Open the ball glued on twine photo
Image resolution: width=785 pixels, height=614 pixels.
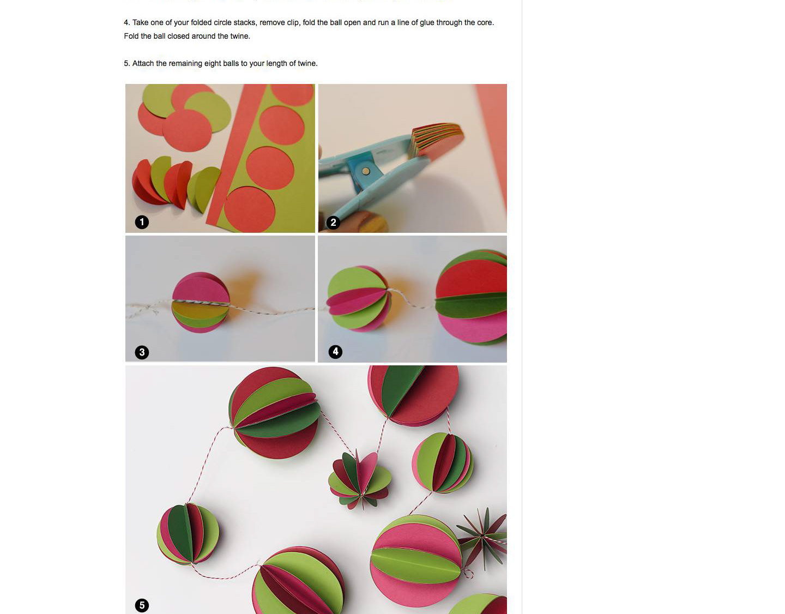[220, 299]
